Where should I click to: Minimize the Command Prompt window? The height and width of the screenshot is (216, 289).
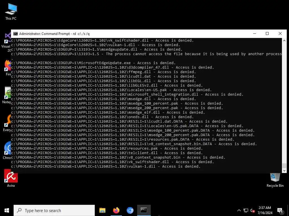point(255,34)
